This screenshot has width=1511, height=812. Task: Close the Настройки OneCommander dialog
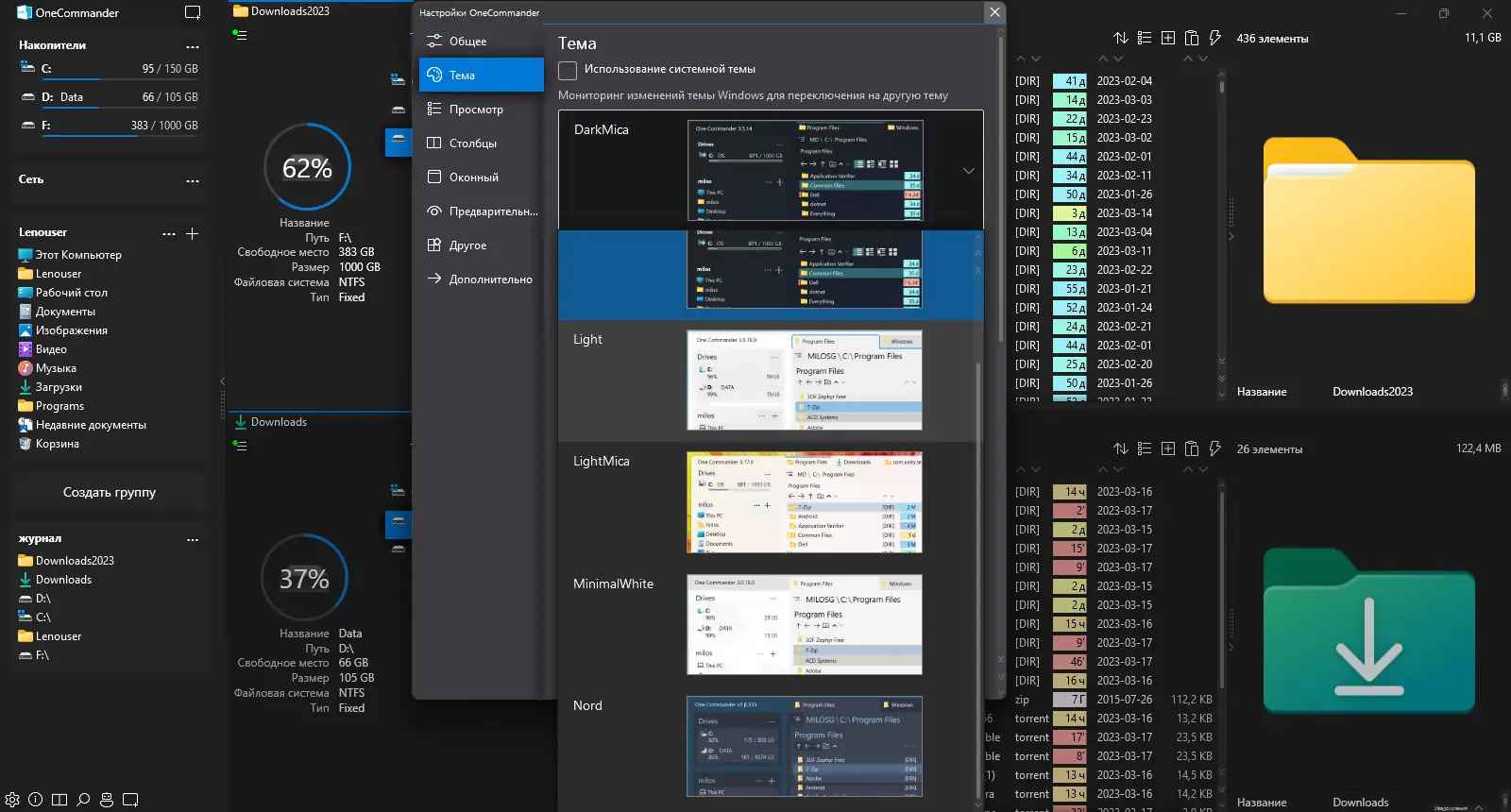[x=994, y=12]
